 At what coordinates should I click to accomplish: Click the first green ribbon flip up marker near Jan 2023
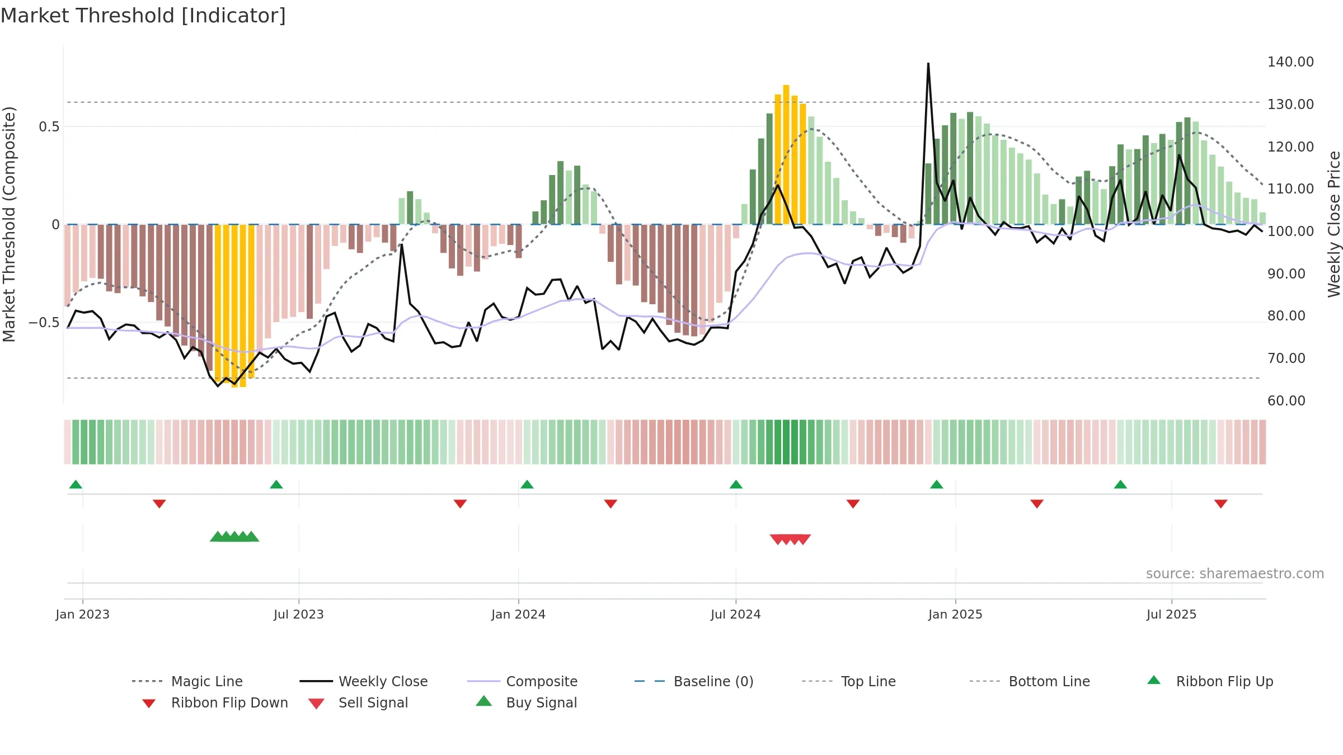[x=76, y=484]
